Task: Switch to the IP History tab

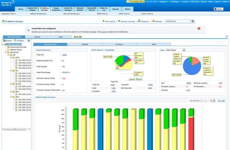Action: point(119,44)
